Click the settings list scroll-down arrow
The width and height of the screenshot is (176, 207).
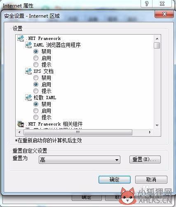click(x=157, y=126)
